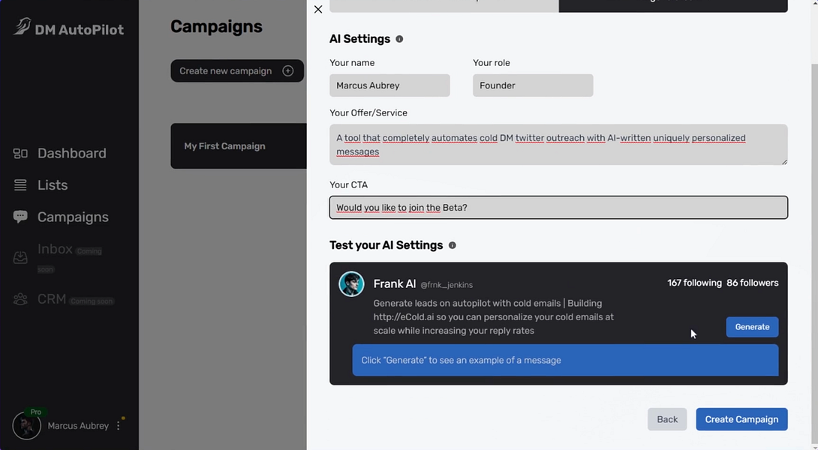This screenshot has width=818, height=450.
Task: Click the CRM sidebar icon
Action: (x=20, y=299)
